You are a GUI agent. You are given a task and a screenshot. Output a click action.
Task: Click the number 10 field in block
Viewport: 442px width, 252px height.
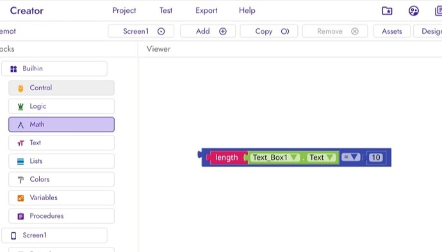click(376, 157)
